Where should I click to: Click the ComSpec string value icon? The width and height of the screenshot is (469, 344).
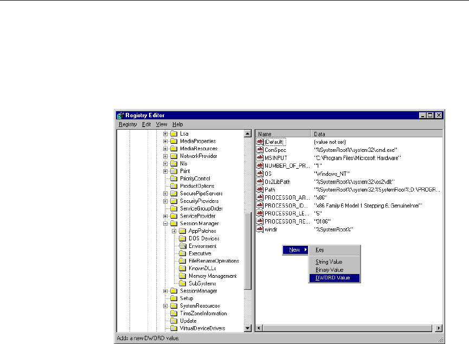260,150
